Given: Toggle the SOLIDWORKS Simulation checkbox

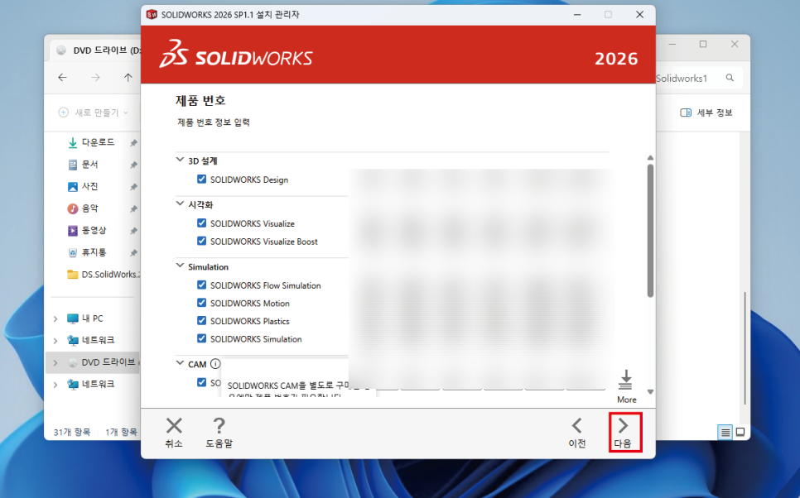Looking at the screenshot, I should pyautogui.click(x=201, y=338).
